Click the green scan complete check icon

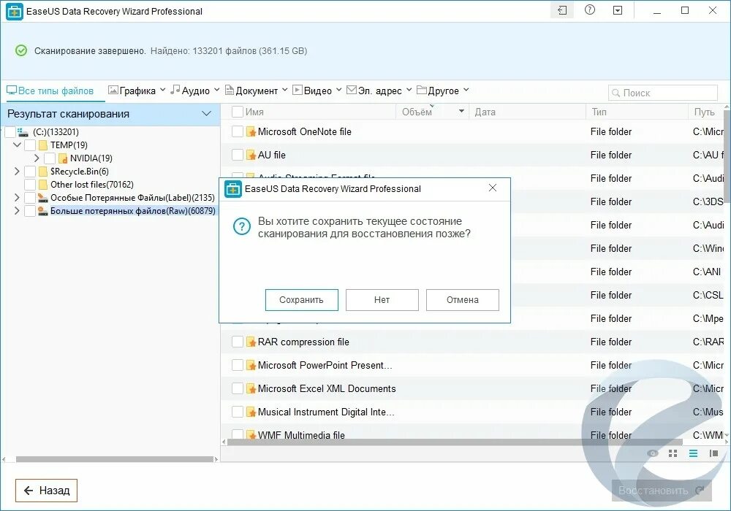click(21, 50)
